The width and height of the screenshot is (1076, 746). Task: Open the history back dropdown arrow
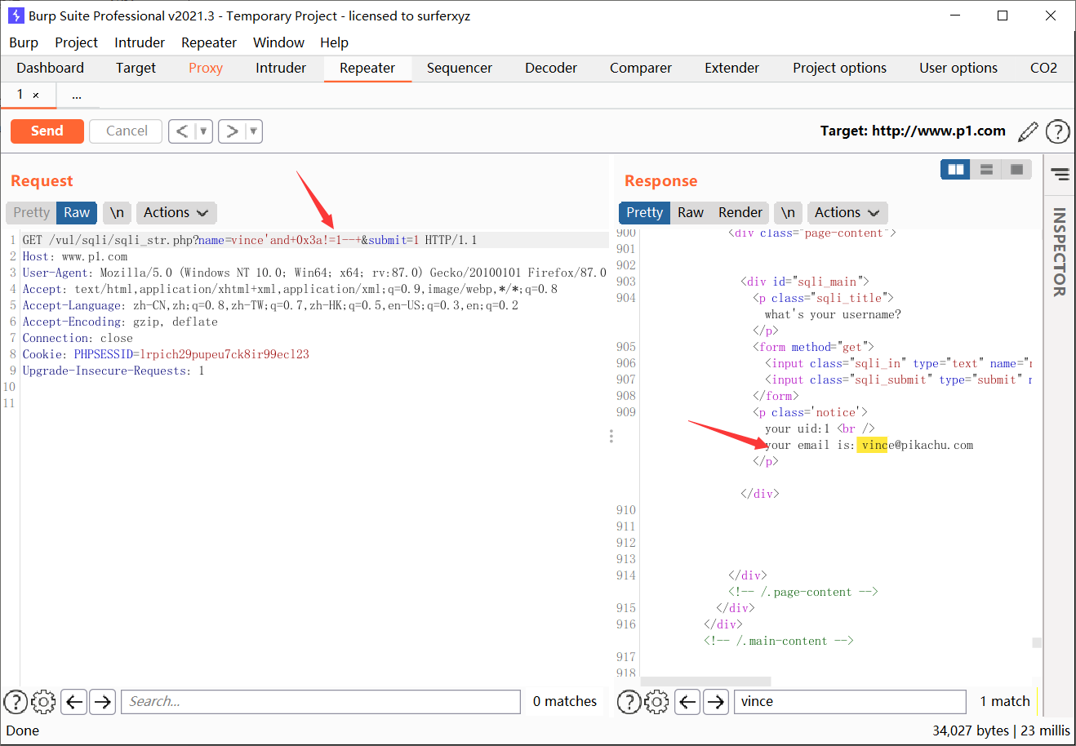tap(204, 131)
